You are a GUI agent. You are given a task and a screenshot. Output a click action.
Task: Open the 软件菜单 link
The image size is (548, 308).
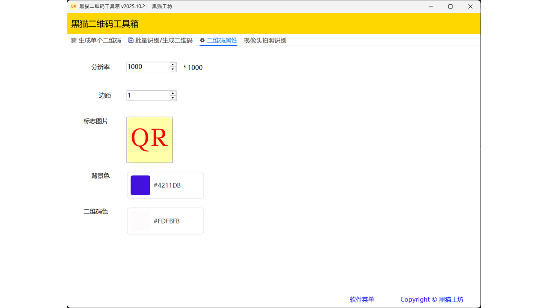coord(362,299)
